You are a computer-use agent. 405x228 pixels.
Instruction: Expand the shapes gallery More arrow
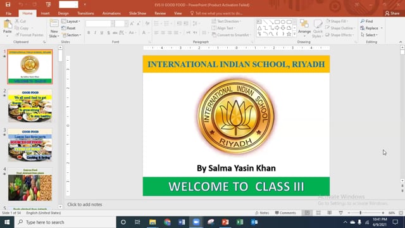pos(295,34)
